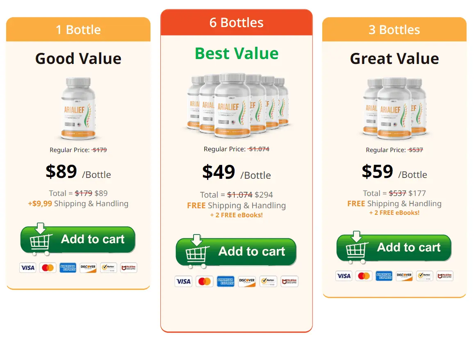Select the 3 Bottles header
The image size is (476, 337).
(x=394, y=30)
